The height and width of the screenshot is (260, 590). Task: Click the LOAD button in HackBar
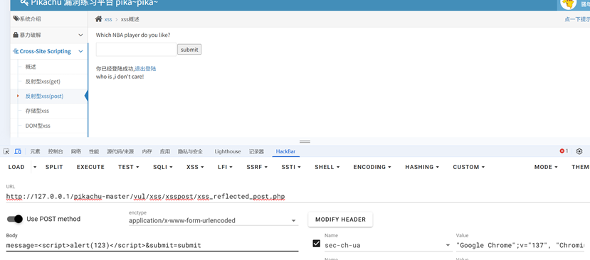pyautogui.click(x=16, y=167)
